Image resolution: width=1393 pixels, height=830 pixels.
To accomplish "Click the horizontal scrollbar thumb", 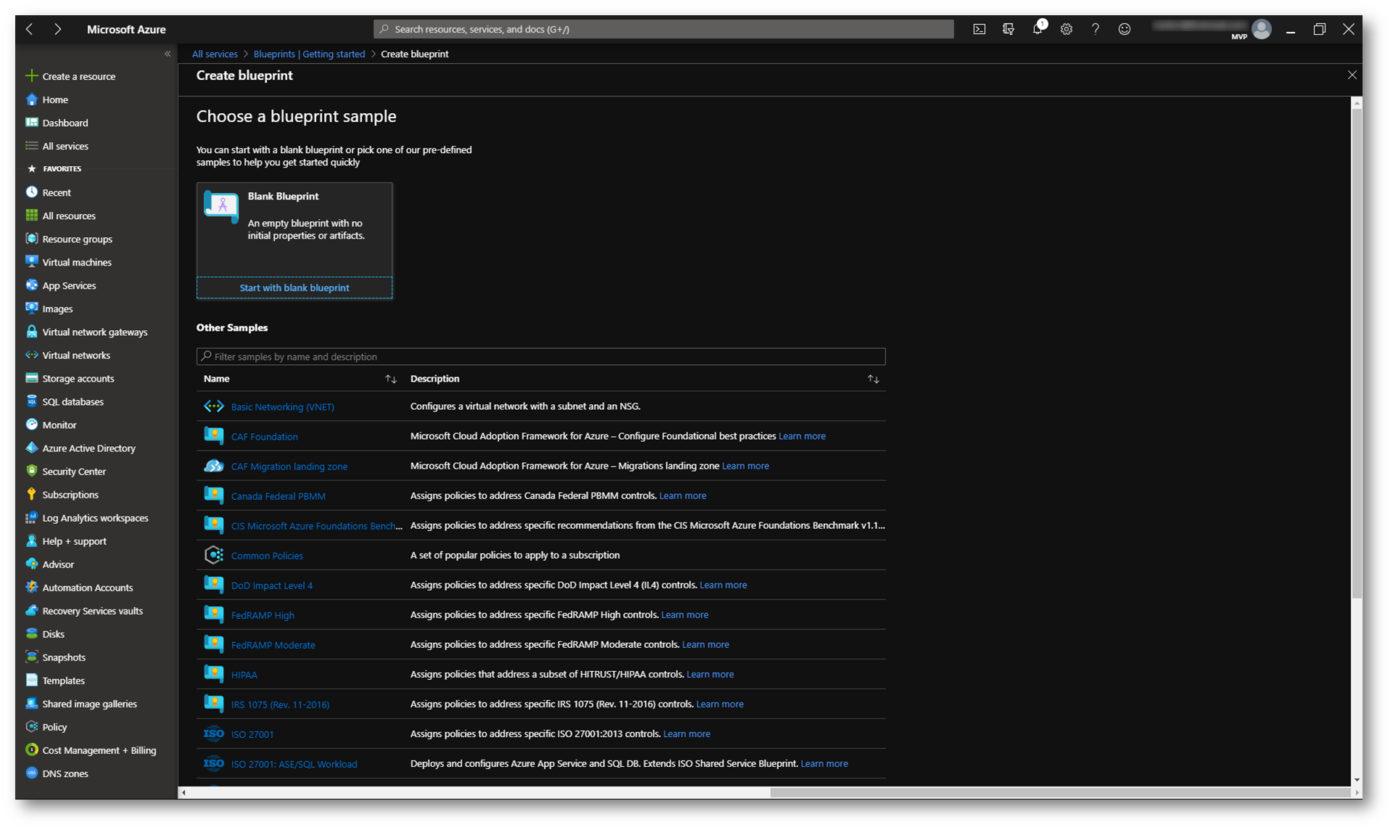I will pyautogui.click(x=1059, y=792).
